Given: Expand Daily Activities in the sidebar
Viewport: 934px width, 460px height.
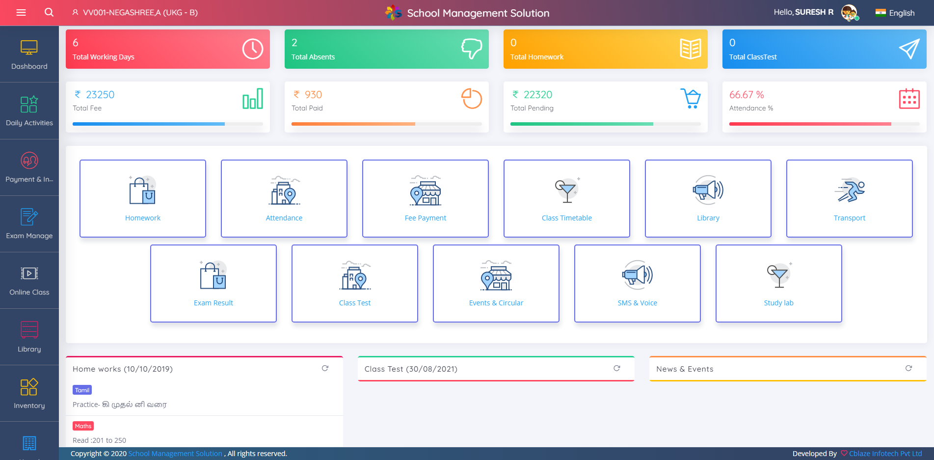Looking at the screenshot, I should (29, 111).
